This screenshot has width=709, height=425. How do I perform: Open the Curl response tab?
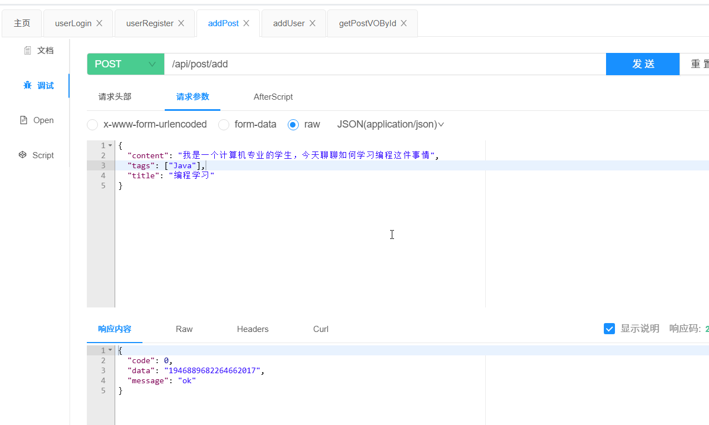(321, 329)
